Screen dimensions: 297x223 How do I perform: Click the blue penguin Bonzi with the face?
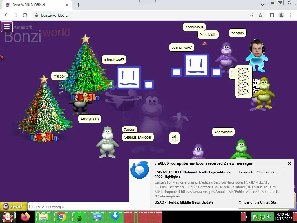(257, 55)
